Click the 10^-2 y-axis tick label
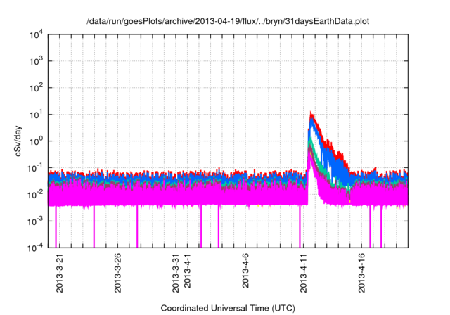450x315 pixels. [37, 194]
